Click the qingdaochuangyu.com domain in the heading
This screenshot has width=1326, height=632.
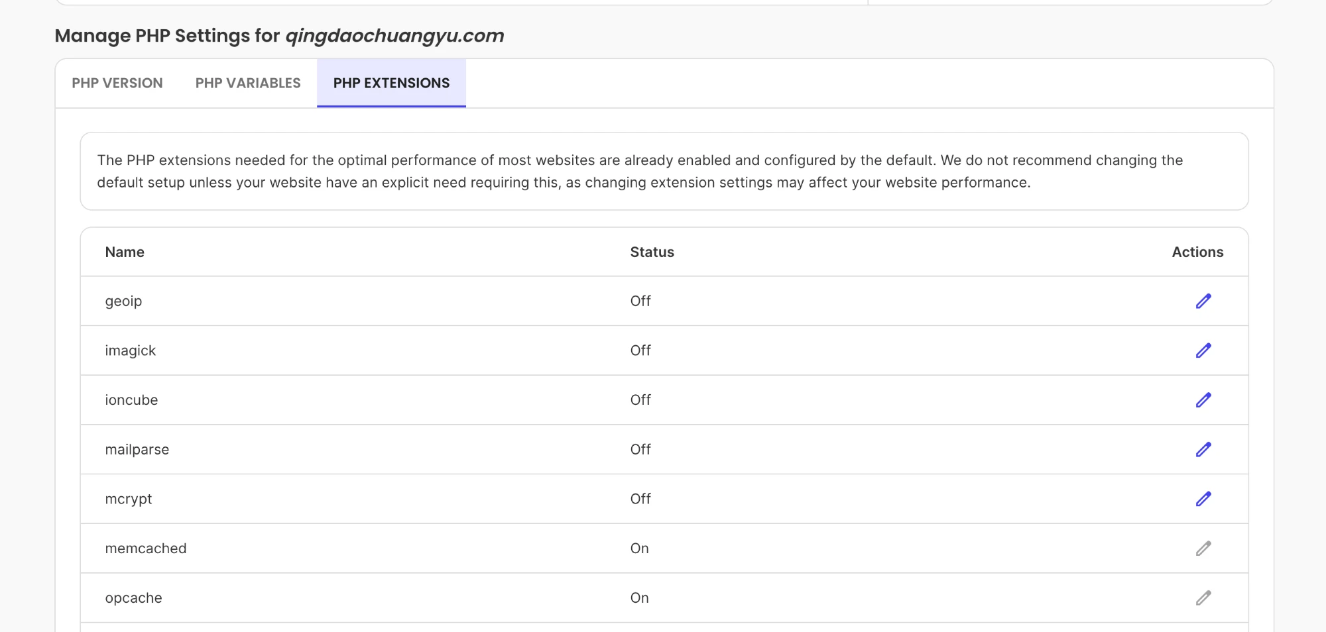click(394, 36)
